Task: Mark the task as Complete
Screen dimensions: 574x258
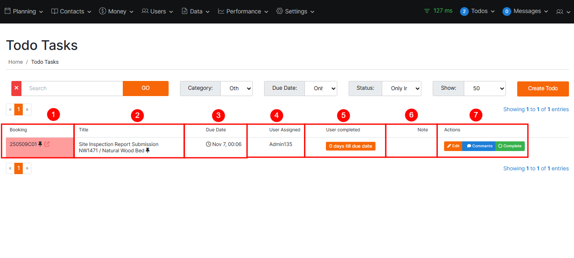Action: (x=510, y=146)
